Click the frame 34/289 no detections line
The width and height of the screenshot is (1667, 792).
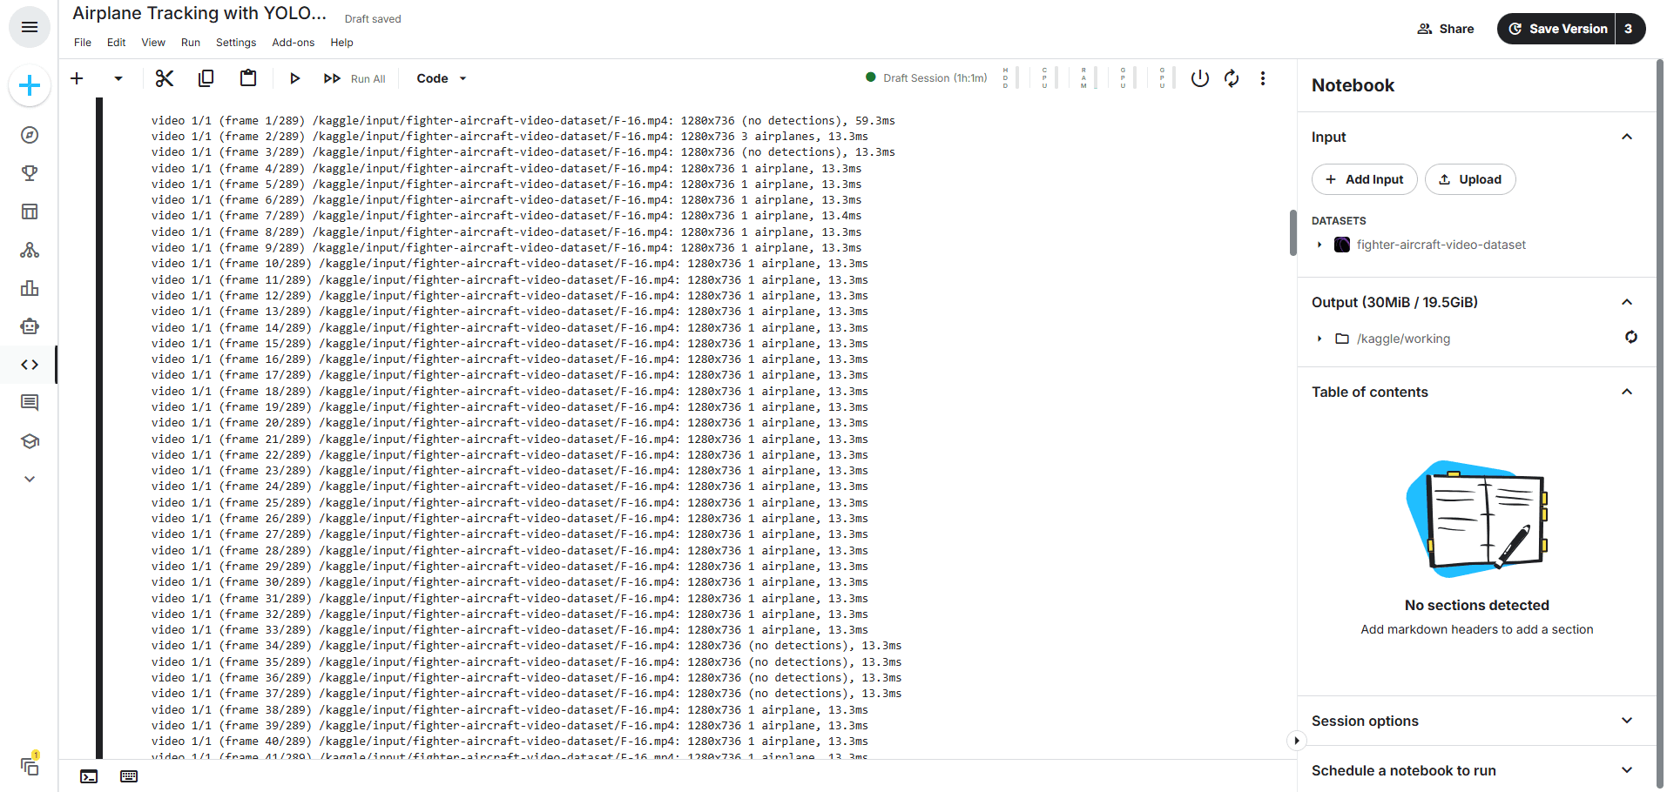click(x=526, y=646)
